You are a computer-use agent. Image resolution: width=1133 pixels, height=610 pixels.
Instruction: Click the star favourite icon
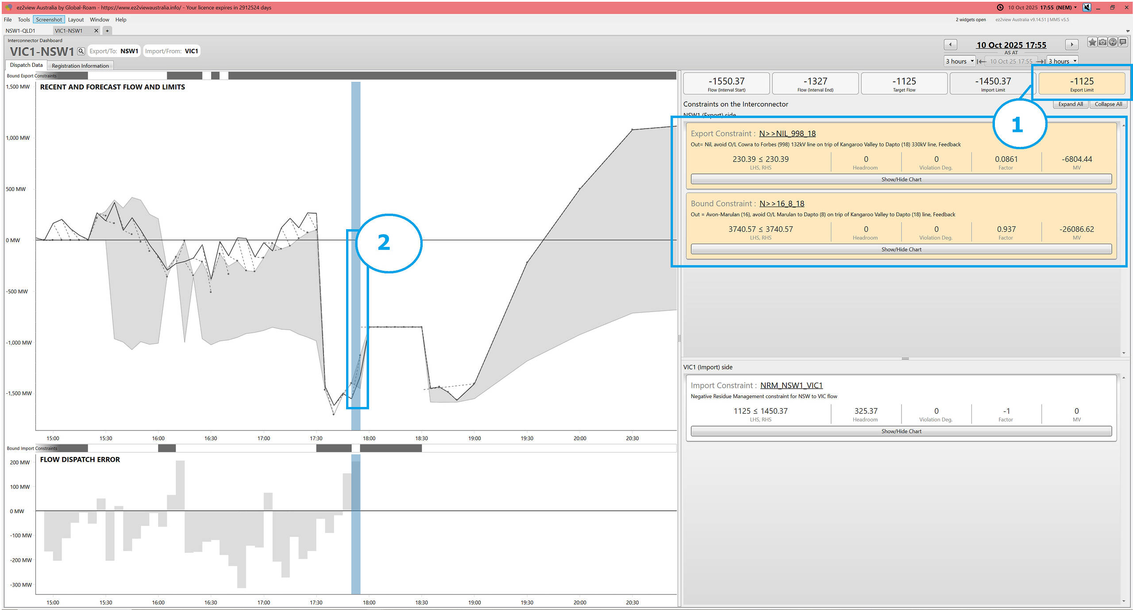pyautogui.click(x=1092, y=42)
